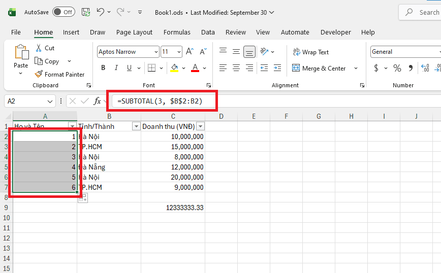Open Customize Quick Access Toolbar menu
441x273 pixels.
[140, 12]
